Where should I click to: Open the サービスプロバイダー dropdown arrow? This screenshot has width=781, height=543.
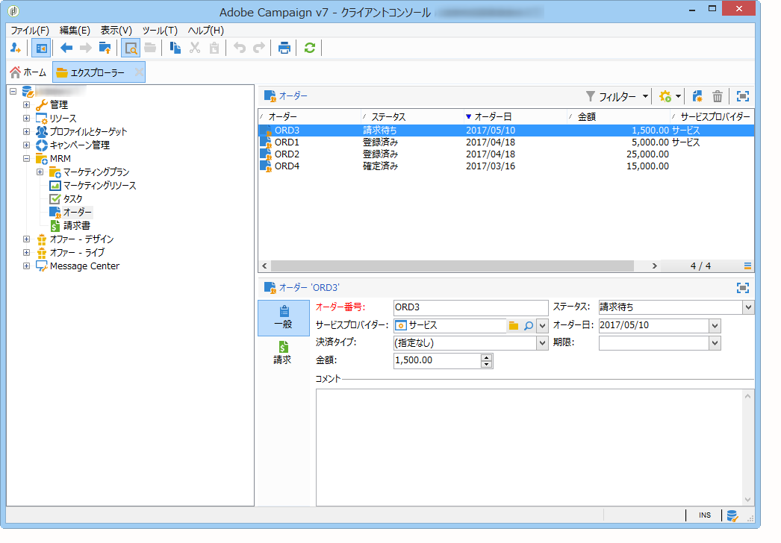(x=542, y=325)
